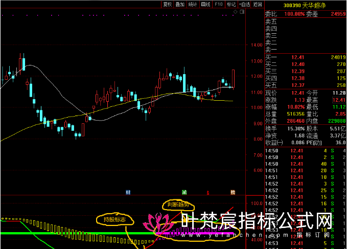Click the PE(动) value 36.0
Screen dimensions: 347x249
340,143
